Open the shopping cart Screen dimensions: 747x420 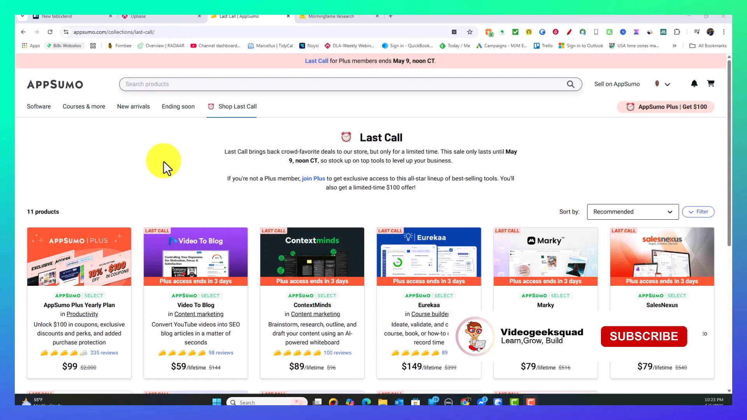[710, 84]
